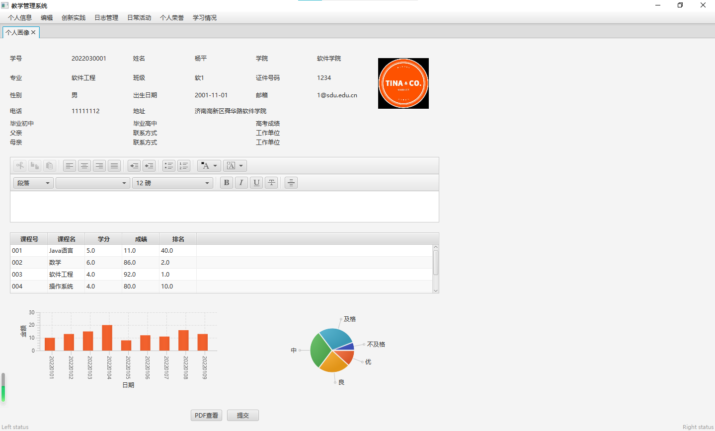Image resolution: width=715 pixels, height=431 pixels.
Task: Sort table by 课程名 column header
Action: click(x=66, y=239)
